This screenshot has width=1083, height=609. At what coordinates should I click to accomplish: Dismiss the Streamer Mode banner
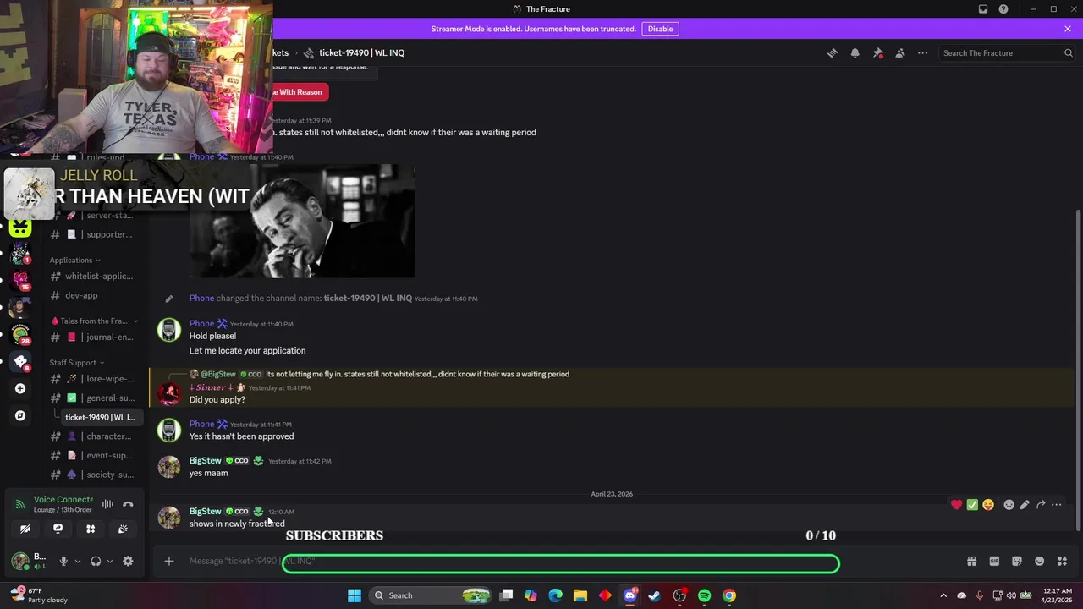pos(1068,29)
